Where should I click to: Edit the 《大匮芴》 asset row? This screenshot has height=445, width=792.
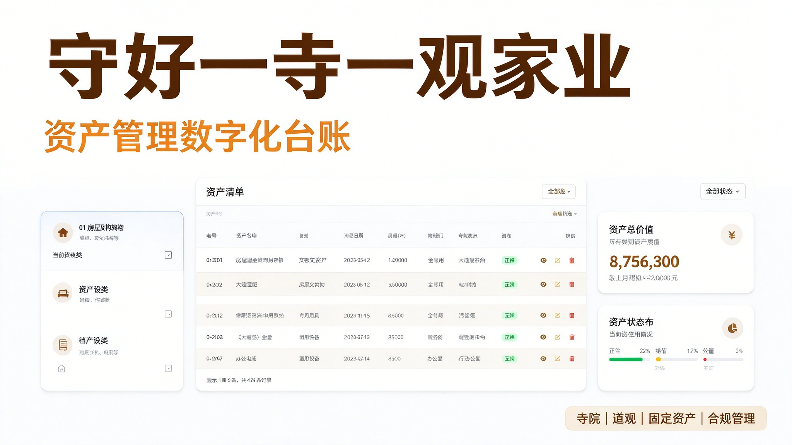(x=557, y=337)
